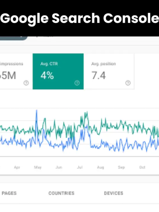Toggle the impressions metric card
159x212 pixels.
pos(16,71)
